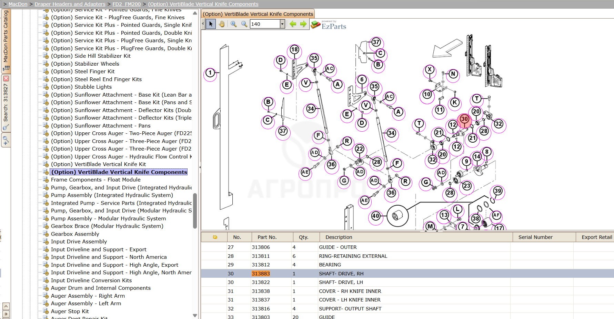Go to next page with right arrow
The width and height of the screenshot is (614, 319).
click(x=303, y=24)
